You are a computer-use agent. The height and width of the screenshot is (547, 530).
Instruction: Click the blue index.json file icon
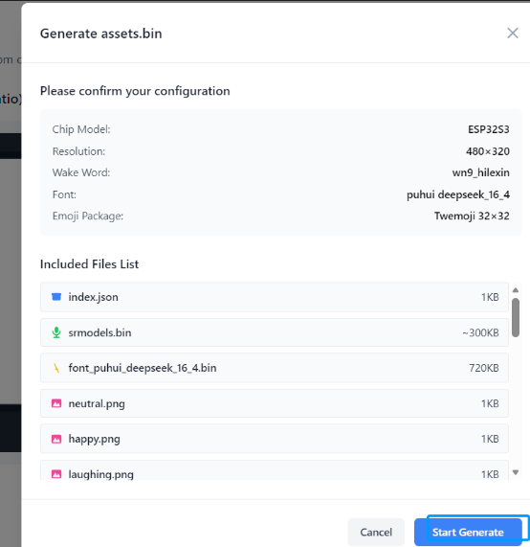(56, 297)
